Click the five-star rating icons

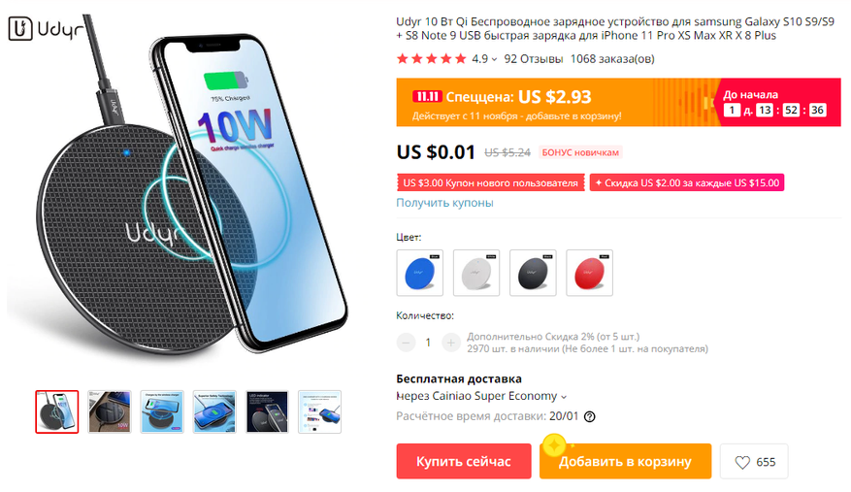pyautogui.click(x=432, y=58)
